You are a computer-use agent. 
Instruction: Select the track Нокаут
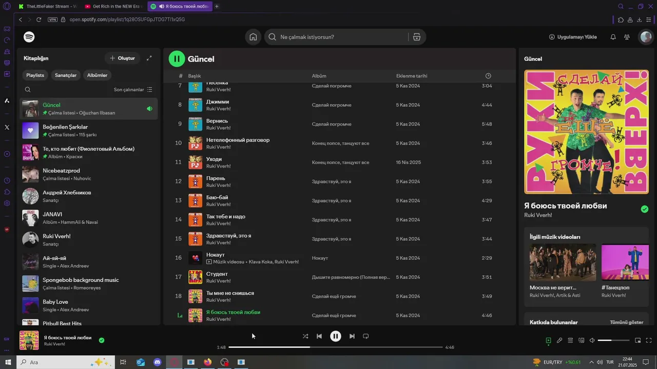coord(216,255)
